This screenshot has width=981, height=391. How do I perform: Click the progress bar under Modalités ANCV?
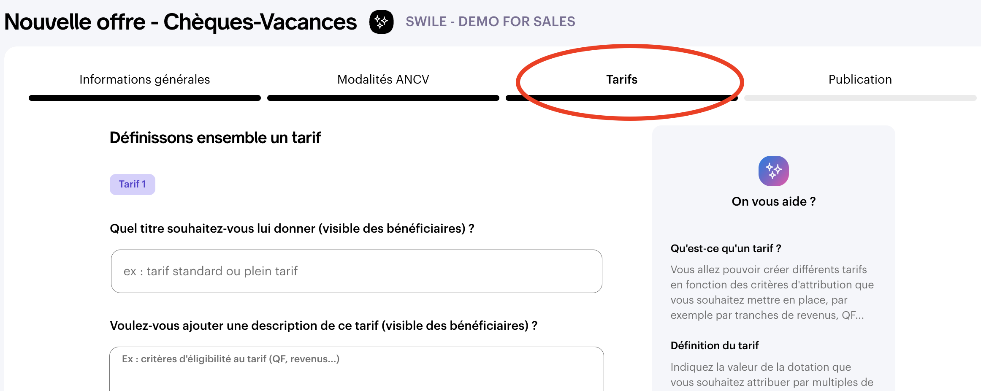383,98
